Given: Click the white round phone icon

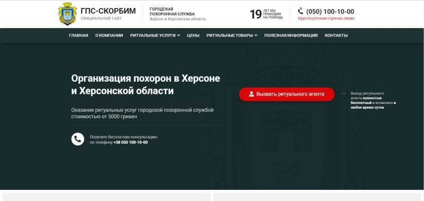Looking at the screenshot, I should 77,139.
